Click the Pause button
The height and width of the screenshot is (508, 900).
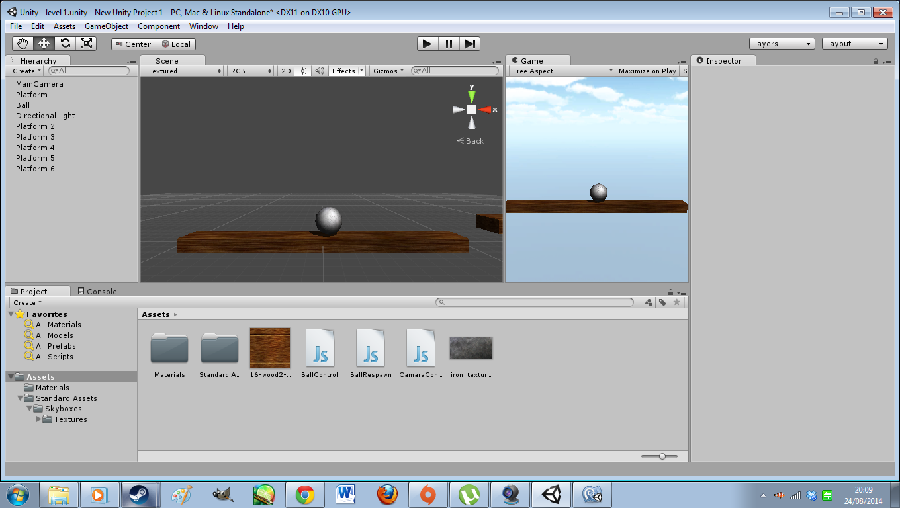point(449,44)
